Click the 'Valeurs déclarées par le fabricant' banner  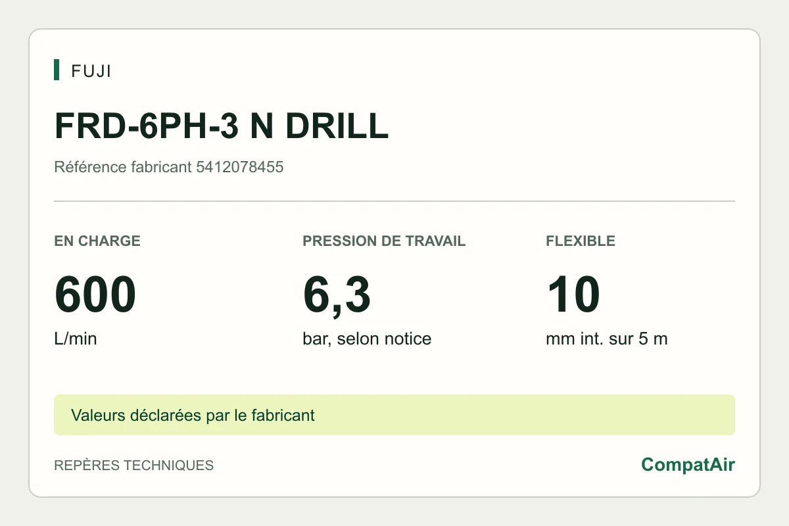pyautogui.click(x=394, y=415)
